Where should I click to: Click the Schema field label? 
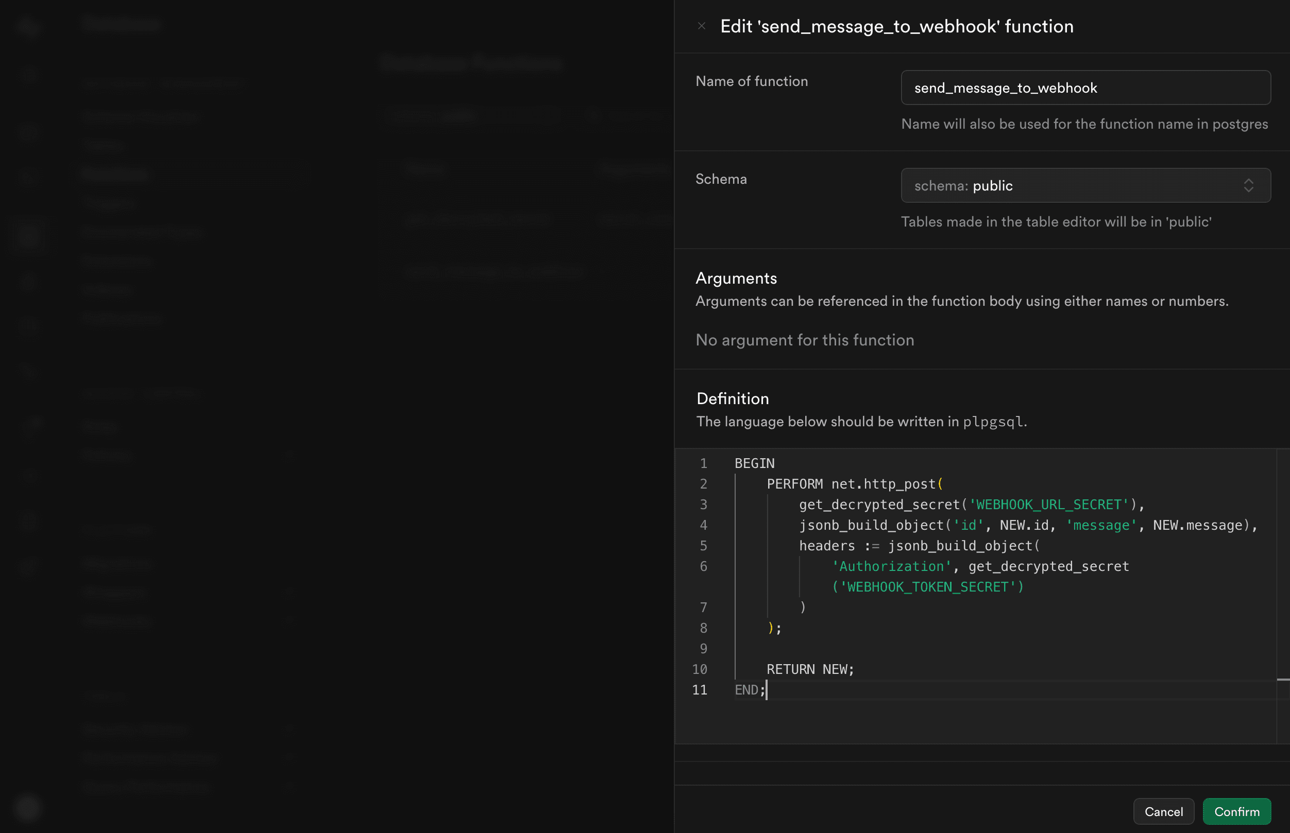[x=721, y=179]
